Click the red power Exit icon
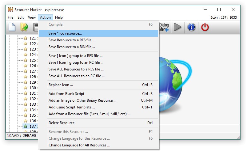The width and height of the screenshot is (247, 151). point(205,27)
